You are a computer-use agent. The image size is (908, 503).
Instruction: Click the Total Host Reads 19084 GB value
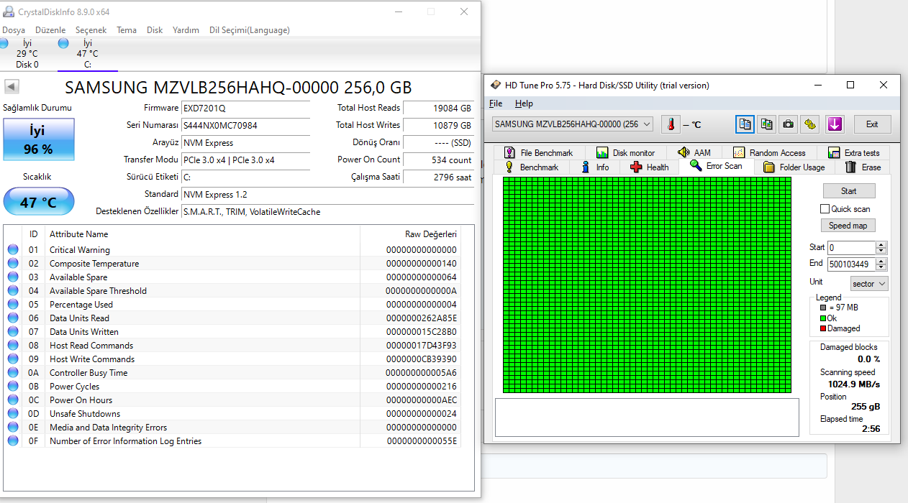coord(438,108)
